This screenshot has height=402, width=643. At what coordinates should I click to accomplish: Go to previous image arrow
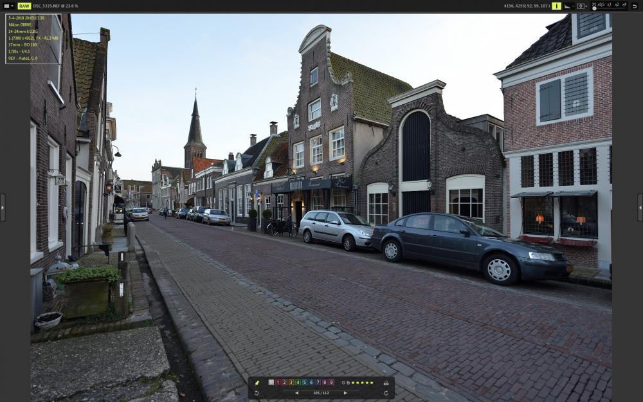tap(296, 393)
